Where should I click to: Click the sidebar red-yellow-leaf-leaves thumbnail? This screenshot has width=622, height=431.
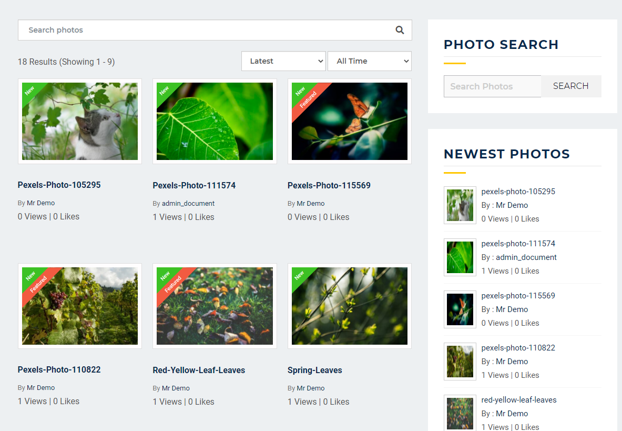[460, 413]
